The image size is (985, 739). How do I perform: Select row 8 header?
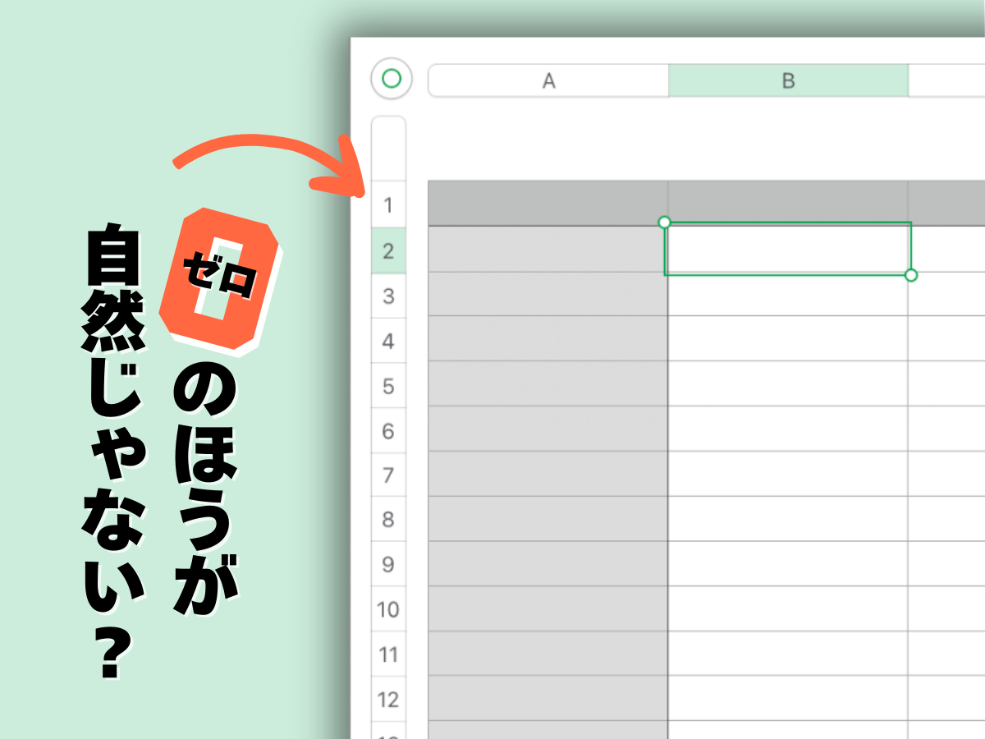(x=389, y=520)
